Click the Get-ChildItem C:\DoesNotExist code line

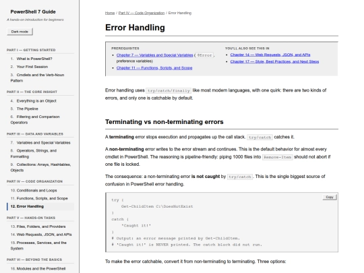click(x=157, y=206)
